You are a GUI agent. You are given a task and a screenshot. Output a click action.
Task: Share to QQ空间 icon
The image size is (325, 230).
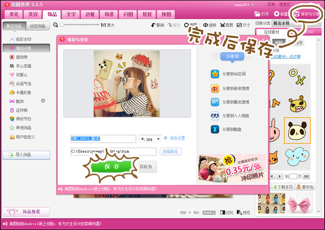(215, 74)
